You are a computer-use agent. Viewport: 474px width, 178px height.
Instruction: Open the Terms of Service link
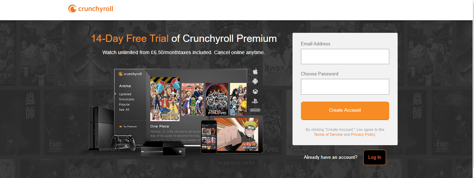[328, 134]
